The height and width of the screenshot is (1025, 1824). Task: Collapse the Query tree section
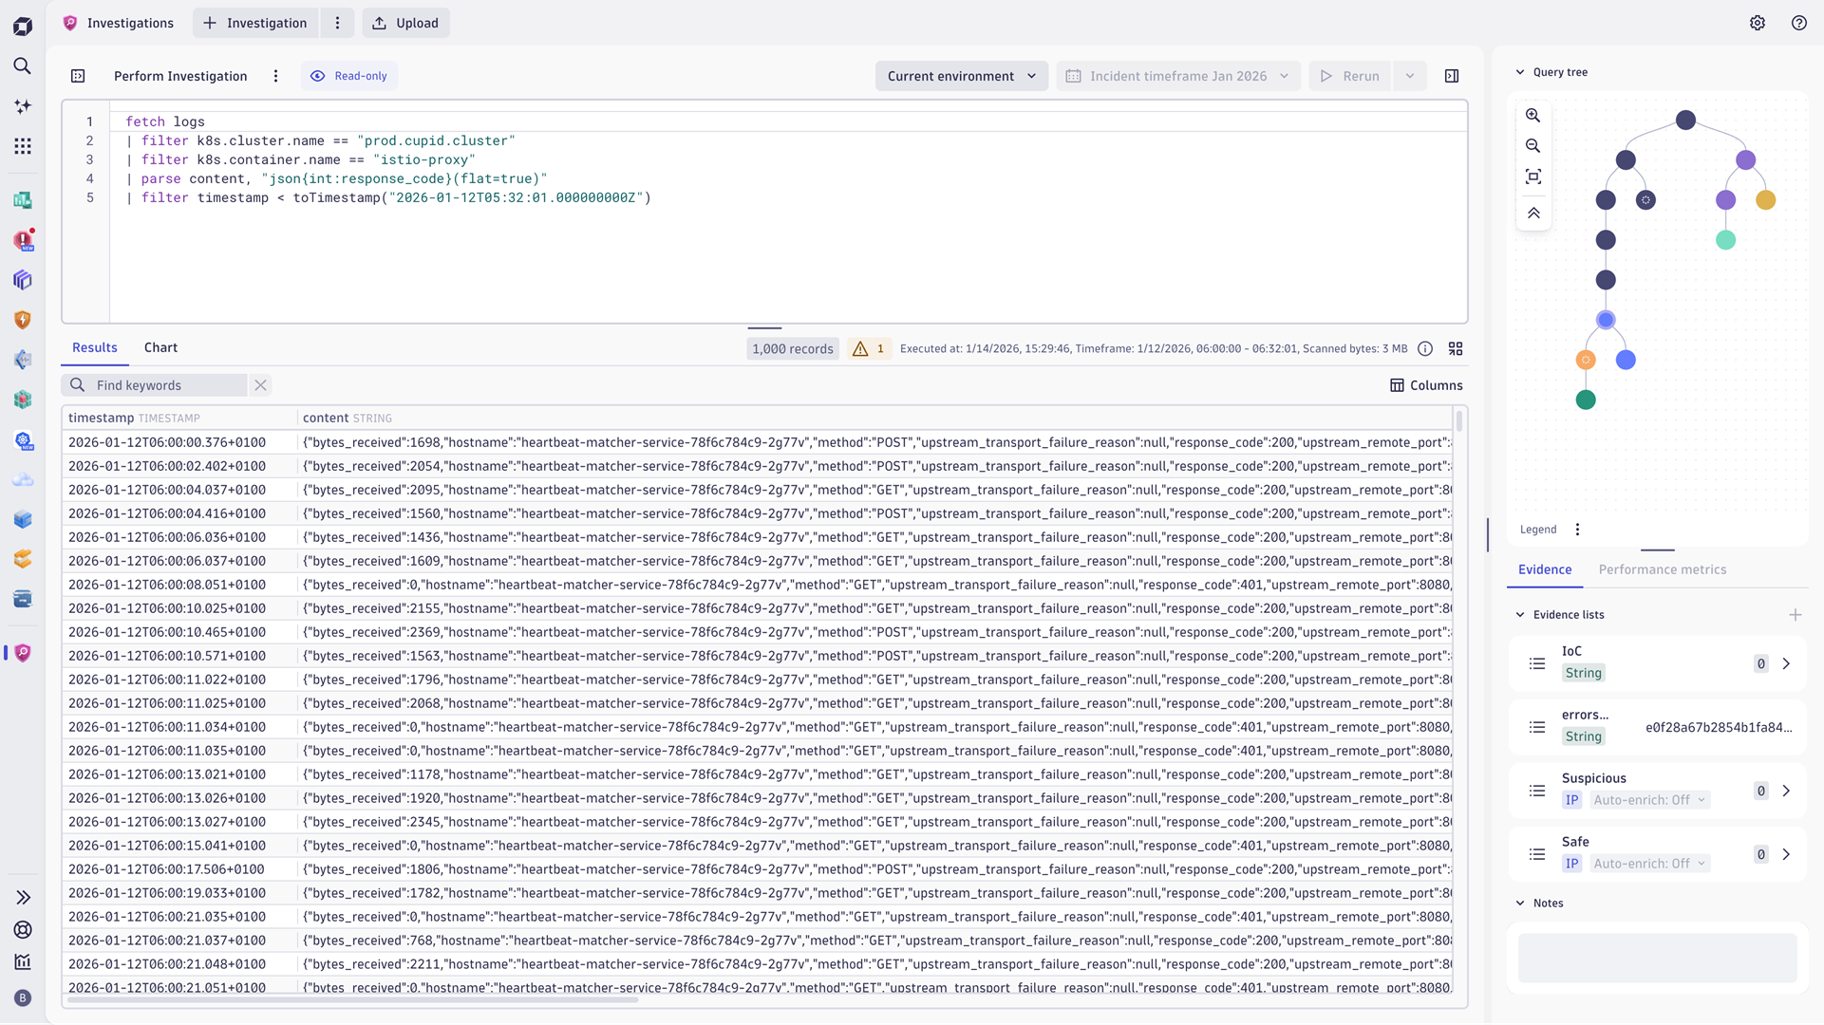pos(1520,72)
